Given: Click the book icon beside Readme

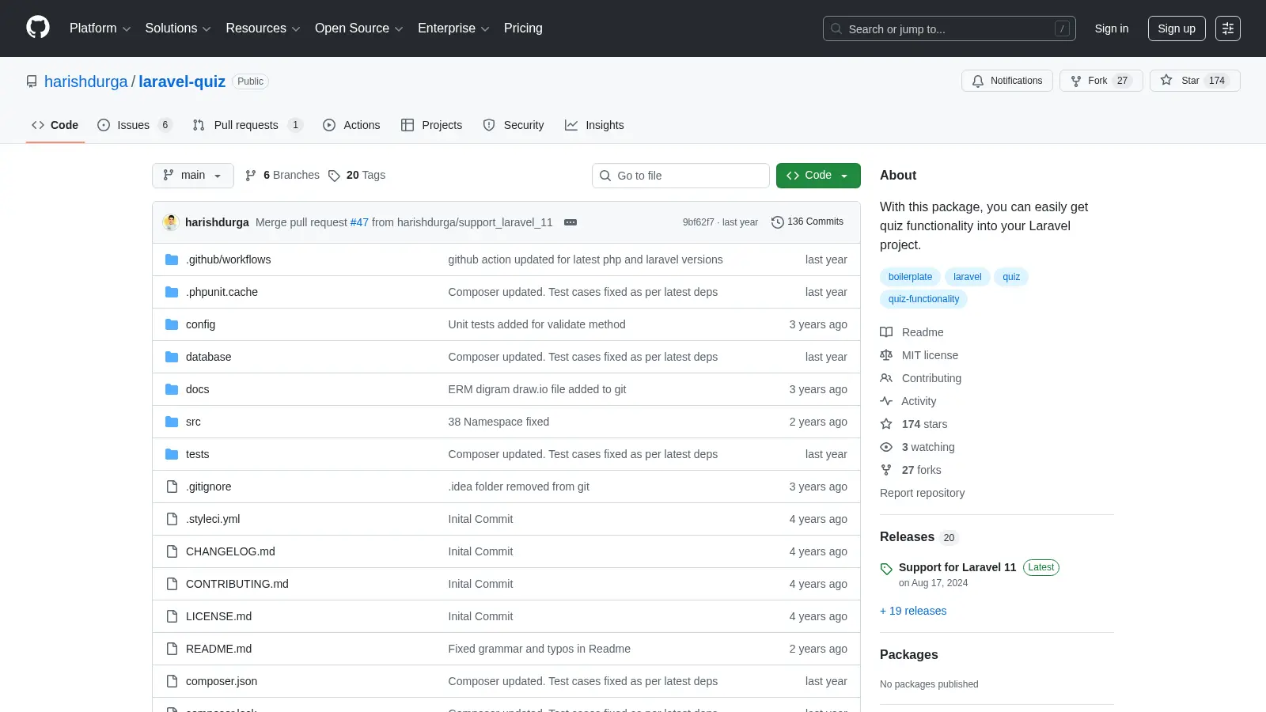Looking at the screenshot, I should pyautogui.click(x=886, y=332).
